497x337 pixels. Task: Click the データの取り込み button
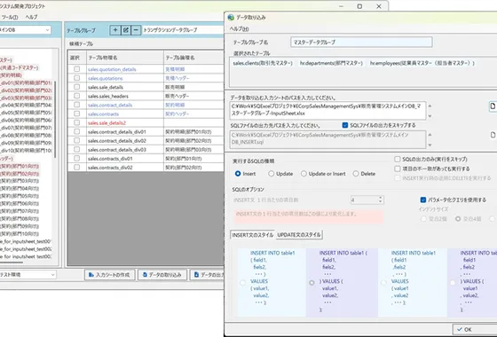(x=162, y=275)
